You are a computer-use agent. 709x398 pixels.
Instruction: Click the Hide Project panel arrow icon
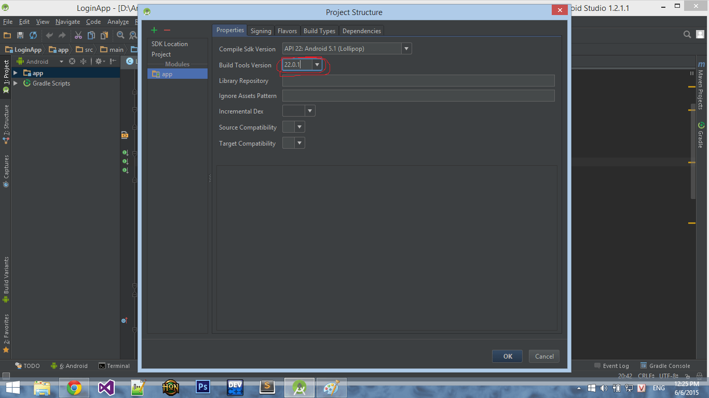[113, 61]
